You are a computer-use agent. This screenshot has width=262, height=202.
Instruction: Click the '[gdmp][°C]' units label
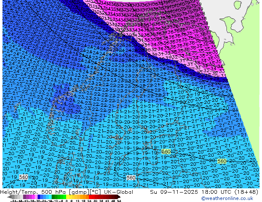(86, 192)
